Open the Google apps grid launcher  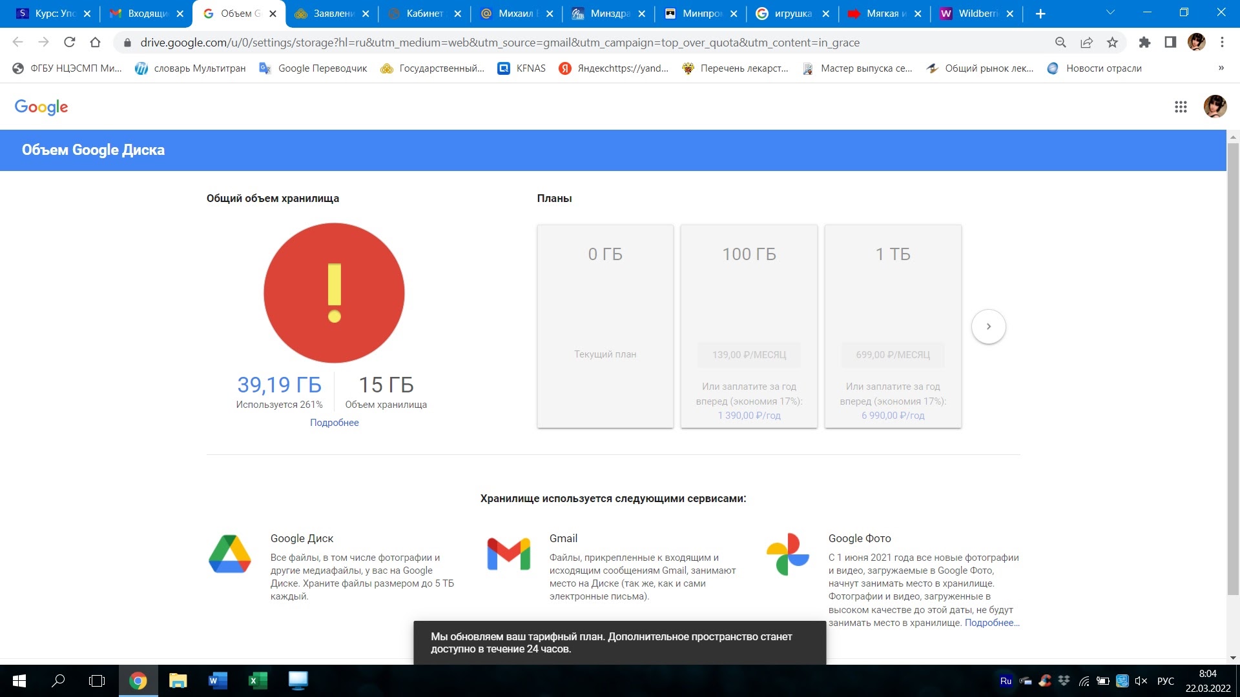[1181, 107]
